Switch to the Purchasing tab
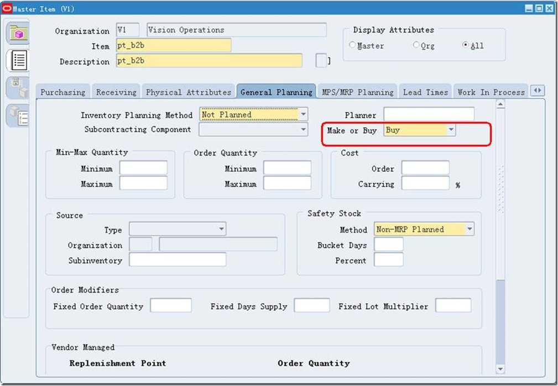Screen dimensions: 558x386 pos(63,92)
